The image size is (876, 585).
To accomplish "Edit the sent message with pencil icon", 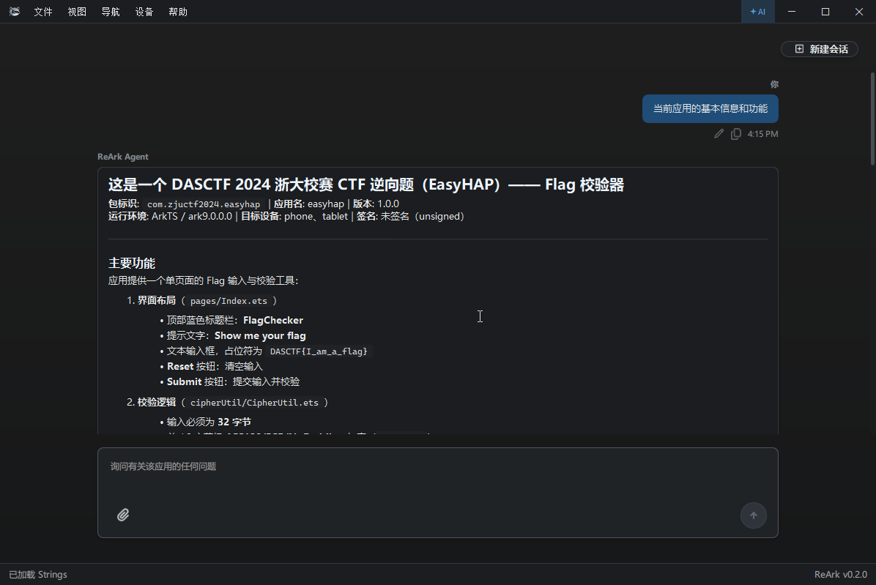I will [719, 133].
